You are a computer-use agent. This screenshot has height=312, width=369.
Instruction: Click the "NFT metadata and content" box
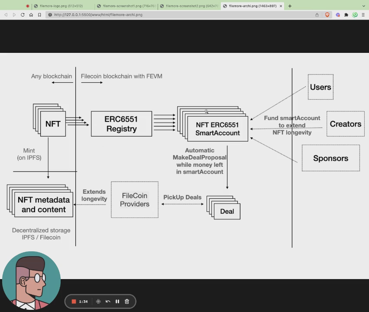click(44, 205)
